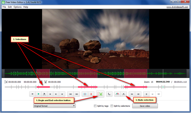This screenshot has width=191, height=113.
Task: Open the Edit menu
Action: [x=10, y=7]
